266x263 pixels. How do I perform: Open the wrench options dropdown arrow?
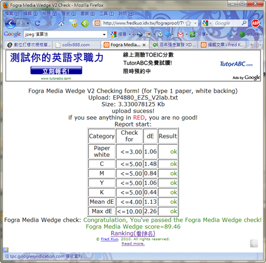point(236,35)
